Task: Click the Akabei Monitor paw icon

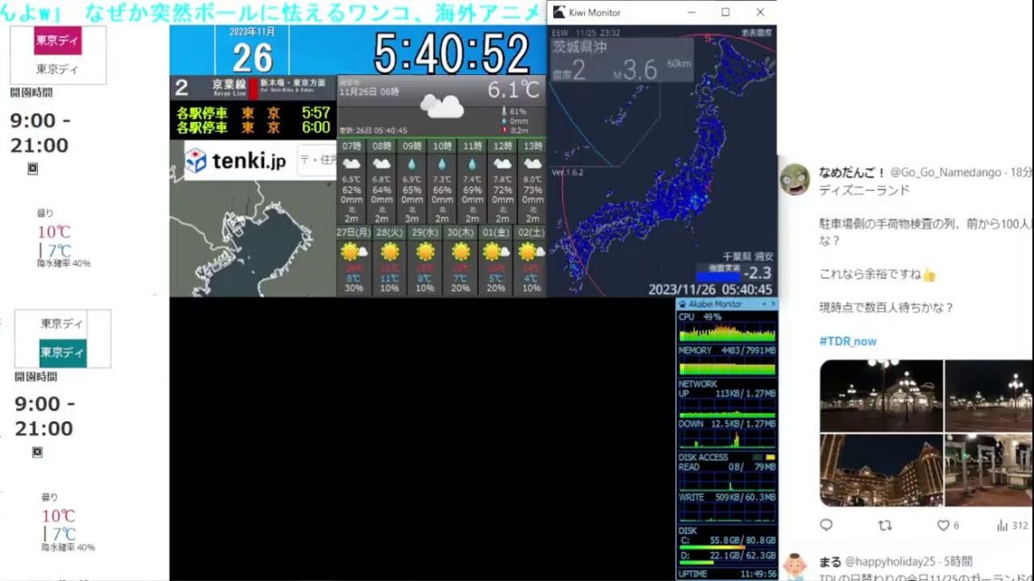Action: (683, 304)
